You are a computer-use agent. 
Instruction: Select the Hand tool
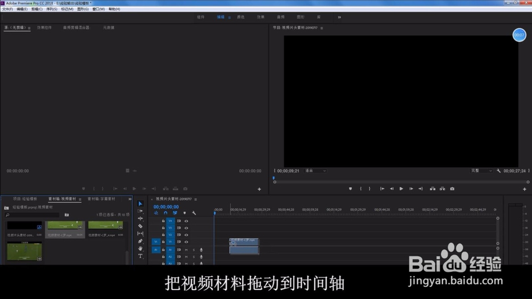(x=140, y=249)
